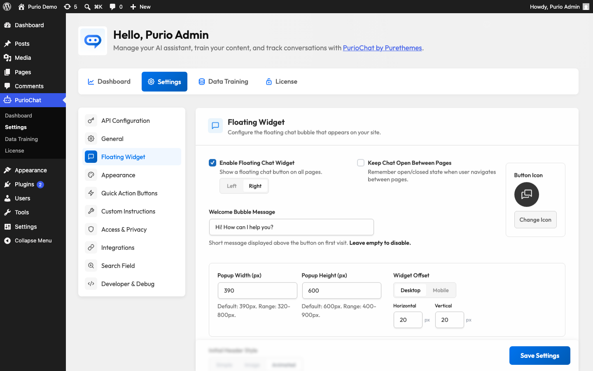Viewport: 593px width, 371px height.
Task: Click the Tools wrench icon in WP menu
Action: click(x=7, y=212)
